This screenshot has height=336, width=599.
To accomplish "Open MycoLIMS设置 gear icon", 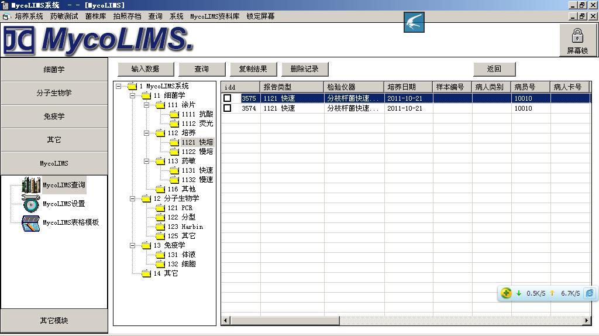I will [30, 204].
